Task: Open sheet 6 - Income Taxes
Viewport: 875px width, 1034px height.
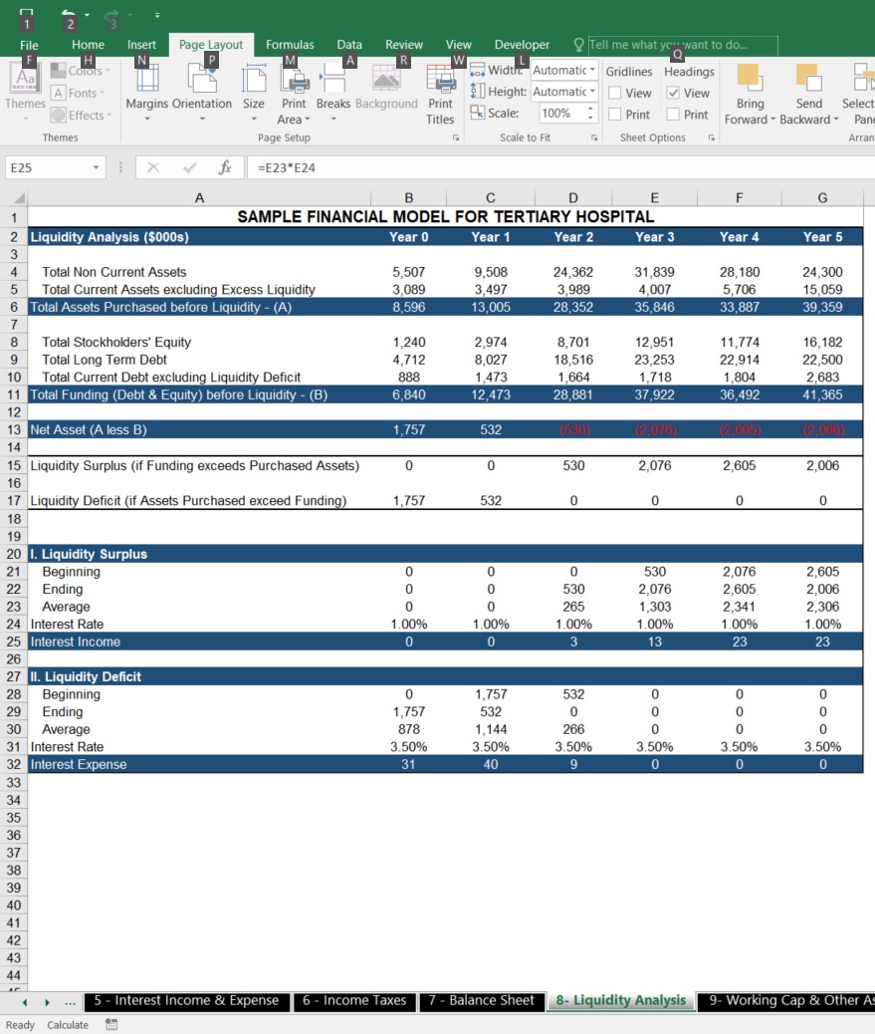Action: pos(354,1000)
